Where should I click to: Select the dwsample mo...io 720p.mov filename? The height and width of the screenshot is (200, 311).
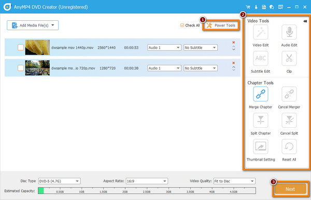coord(73,68)
